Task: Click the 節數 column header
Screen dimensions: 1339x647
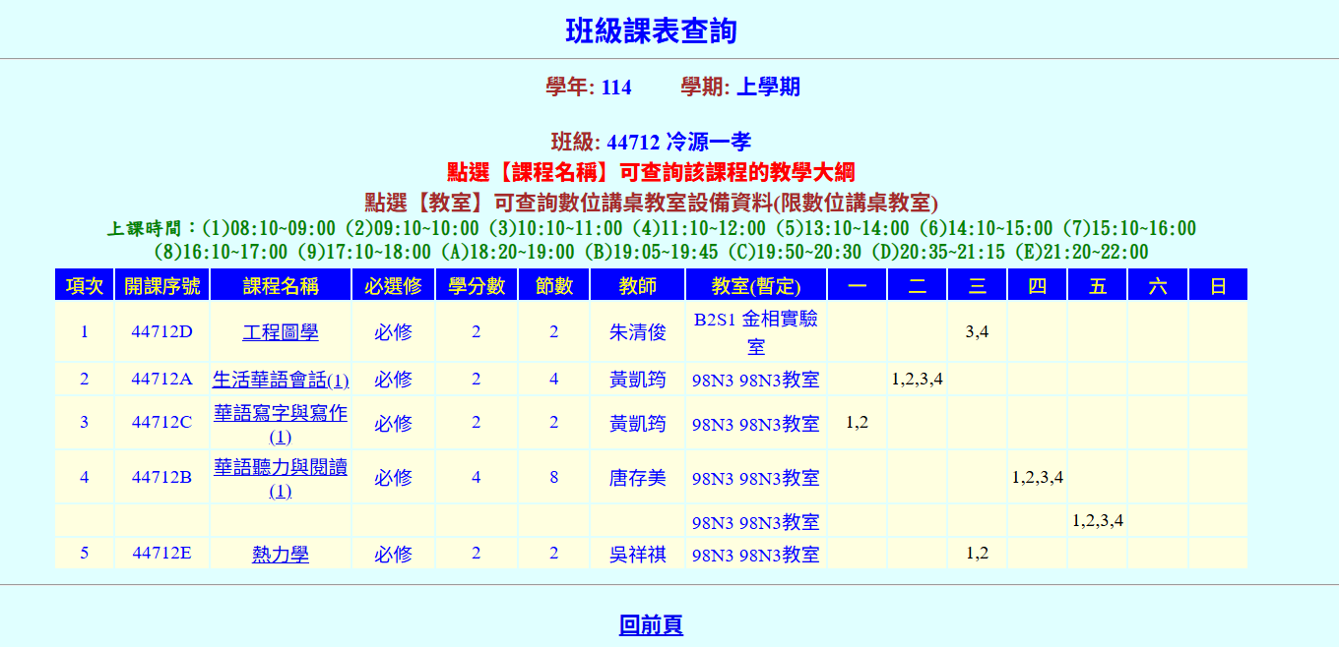Action: coord(553,286)
